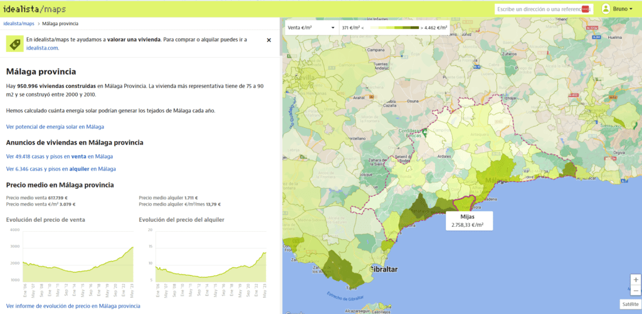View 49.418 casas y pisos en venta
The height and width of the screenshot is (314, 642).
tap(59, 157)
